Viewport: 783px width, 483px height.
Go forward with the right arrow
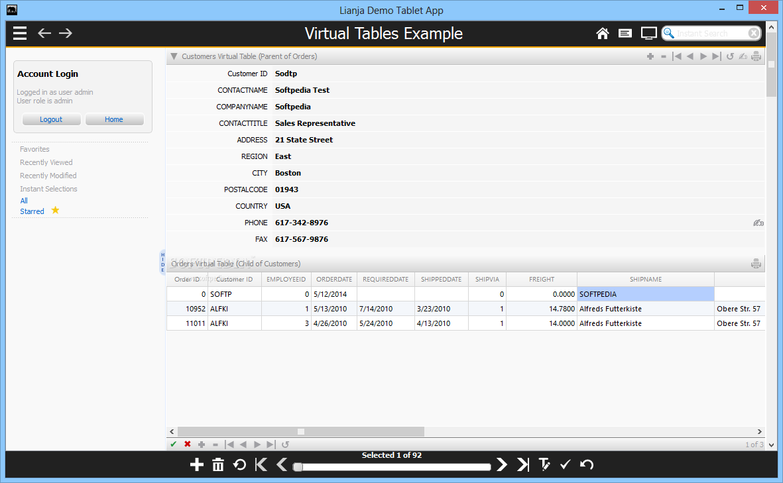click(66, 33)
